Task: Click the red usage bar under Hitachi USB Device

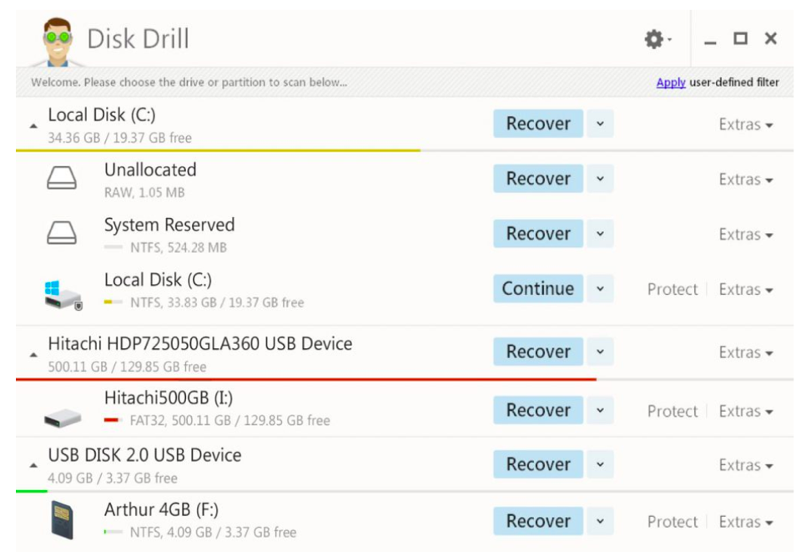Action: (306, 379)
